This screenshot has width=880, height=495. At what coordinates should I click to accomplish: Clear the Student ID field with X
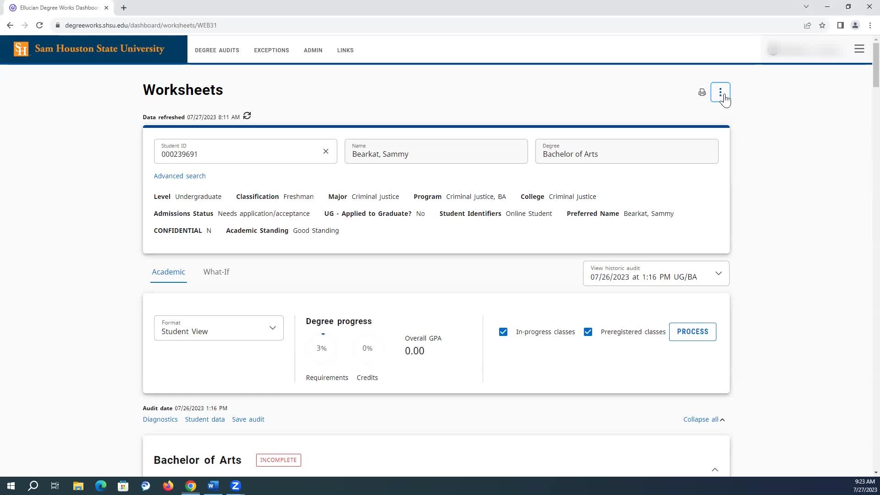[x=326, y=151]
